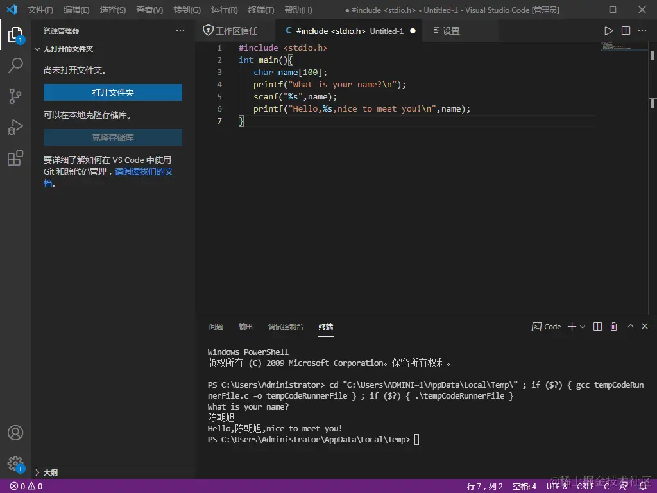
Task: Collapse the 无打开的文件夹 section
Action: pyautogui.click(x=67, y=49)
